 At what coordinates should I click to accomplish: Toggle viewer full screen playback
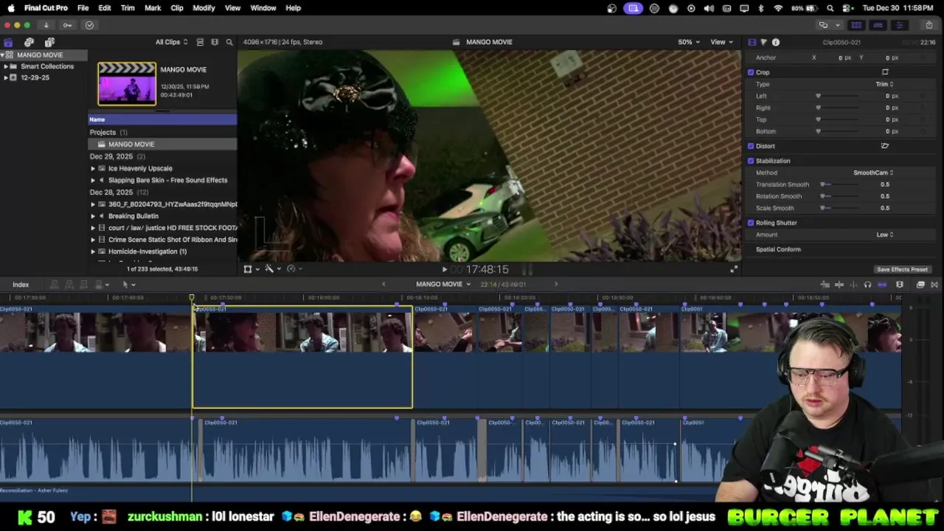pos(734,270)
